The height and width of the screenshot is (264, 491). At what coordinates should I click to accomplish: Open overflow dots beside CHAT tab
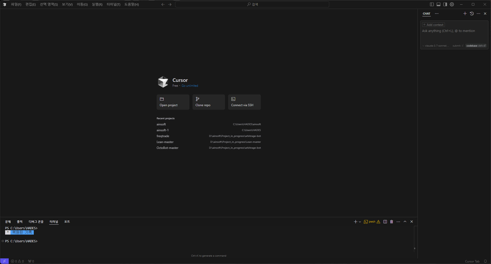(437, 14)
